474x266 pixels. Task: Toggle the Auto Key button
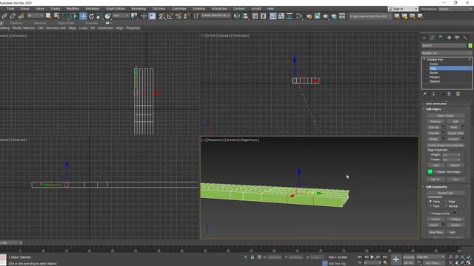tap(409, 257)
